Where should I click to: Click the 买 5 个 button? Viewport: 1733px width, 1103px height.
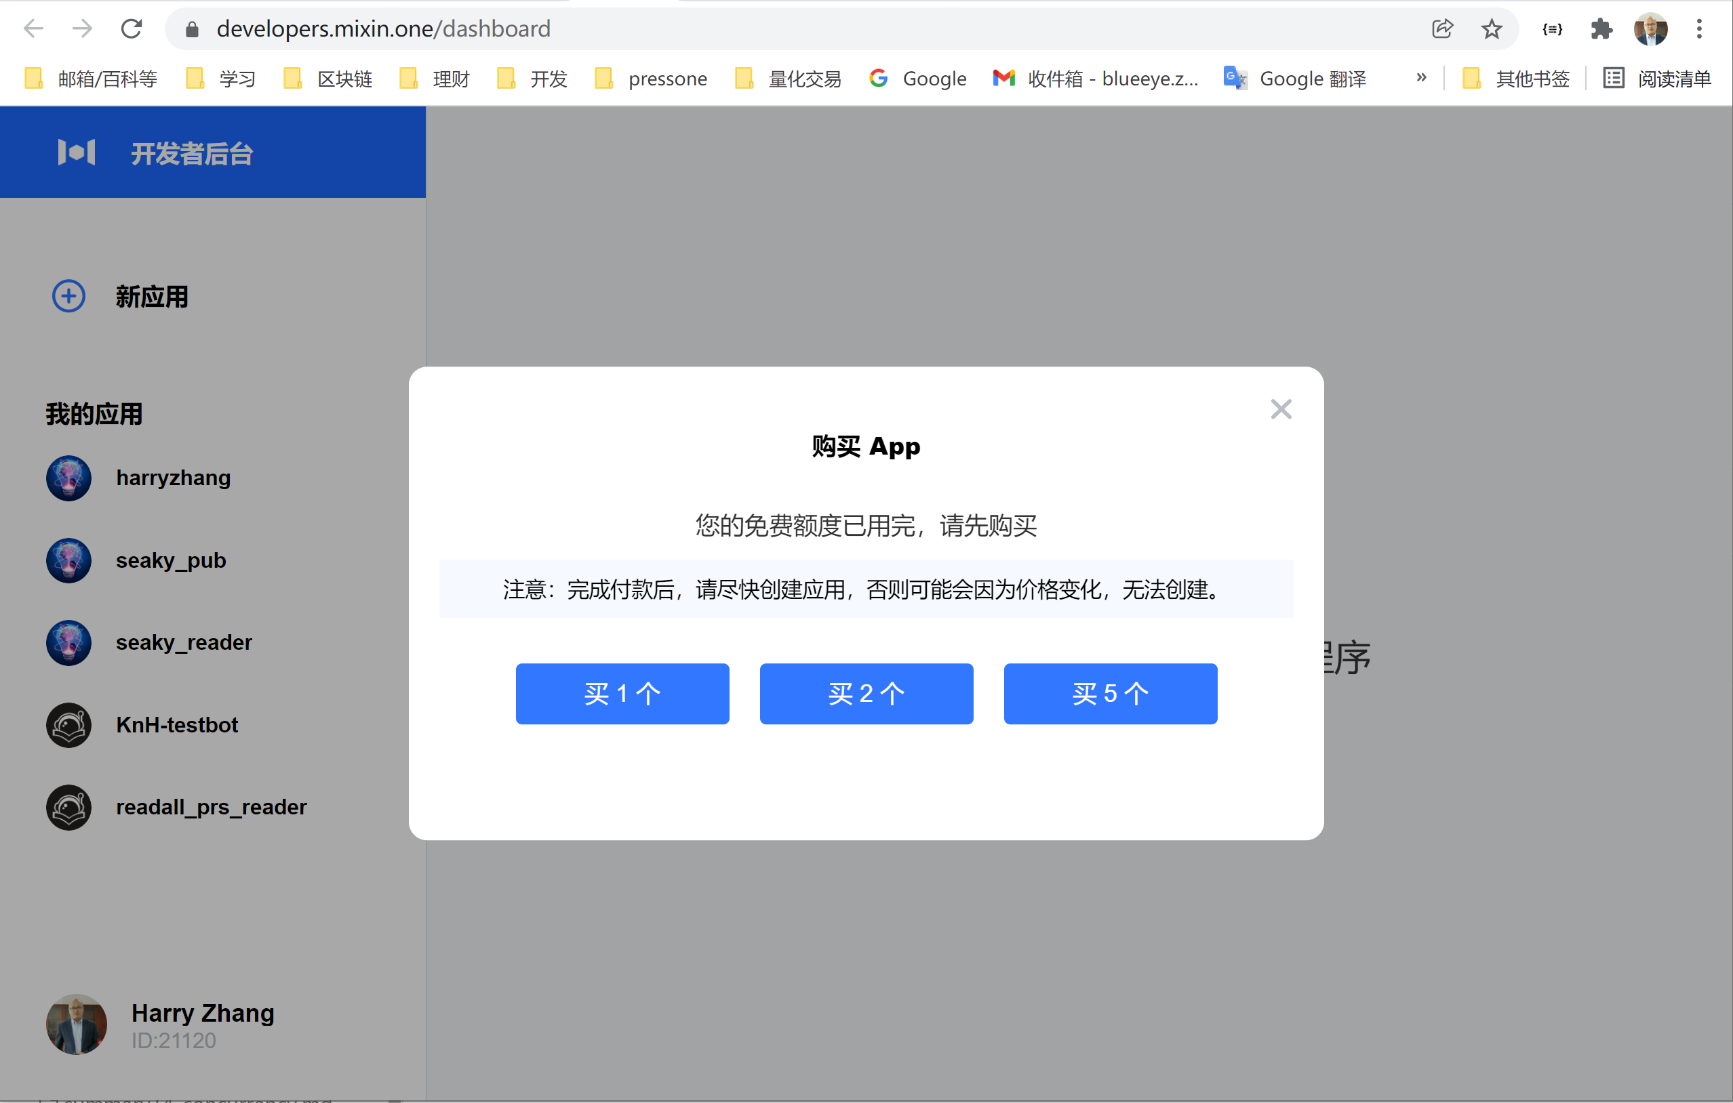(1110, 693)
